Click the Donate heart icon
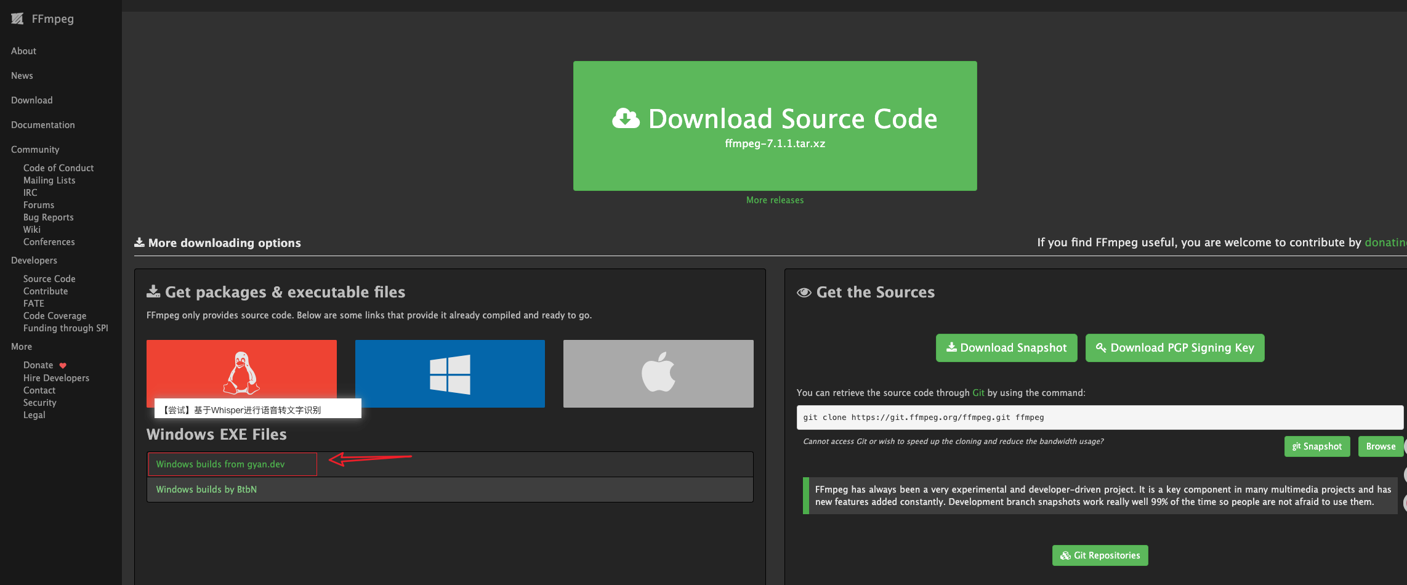Viewport: 1407px width, 585px height. pyautogui.click(x=63, y=366)
